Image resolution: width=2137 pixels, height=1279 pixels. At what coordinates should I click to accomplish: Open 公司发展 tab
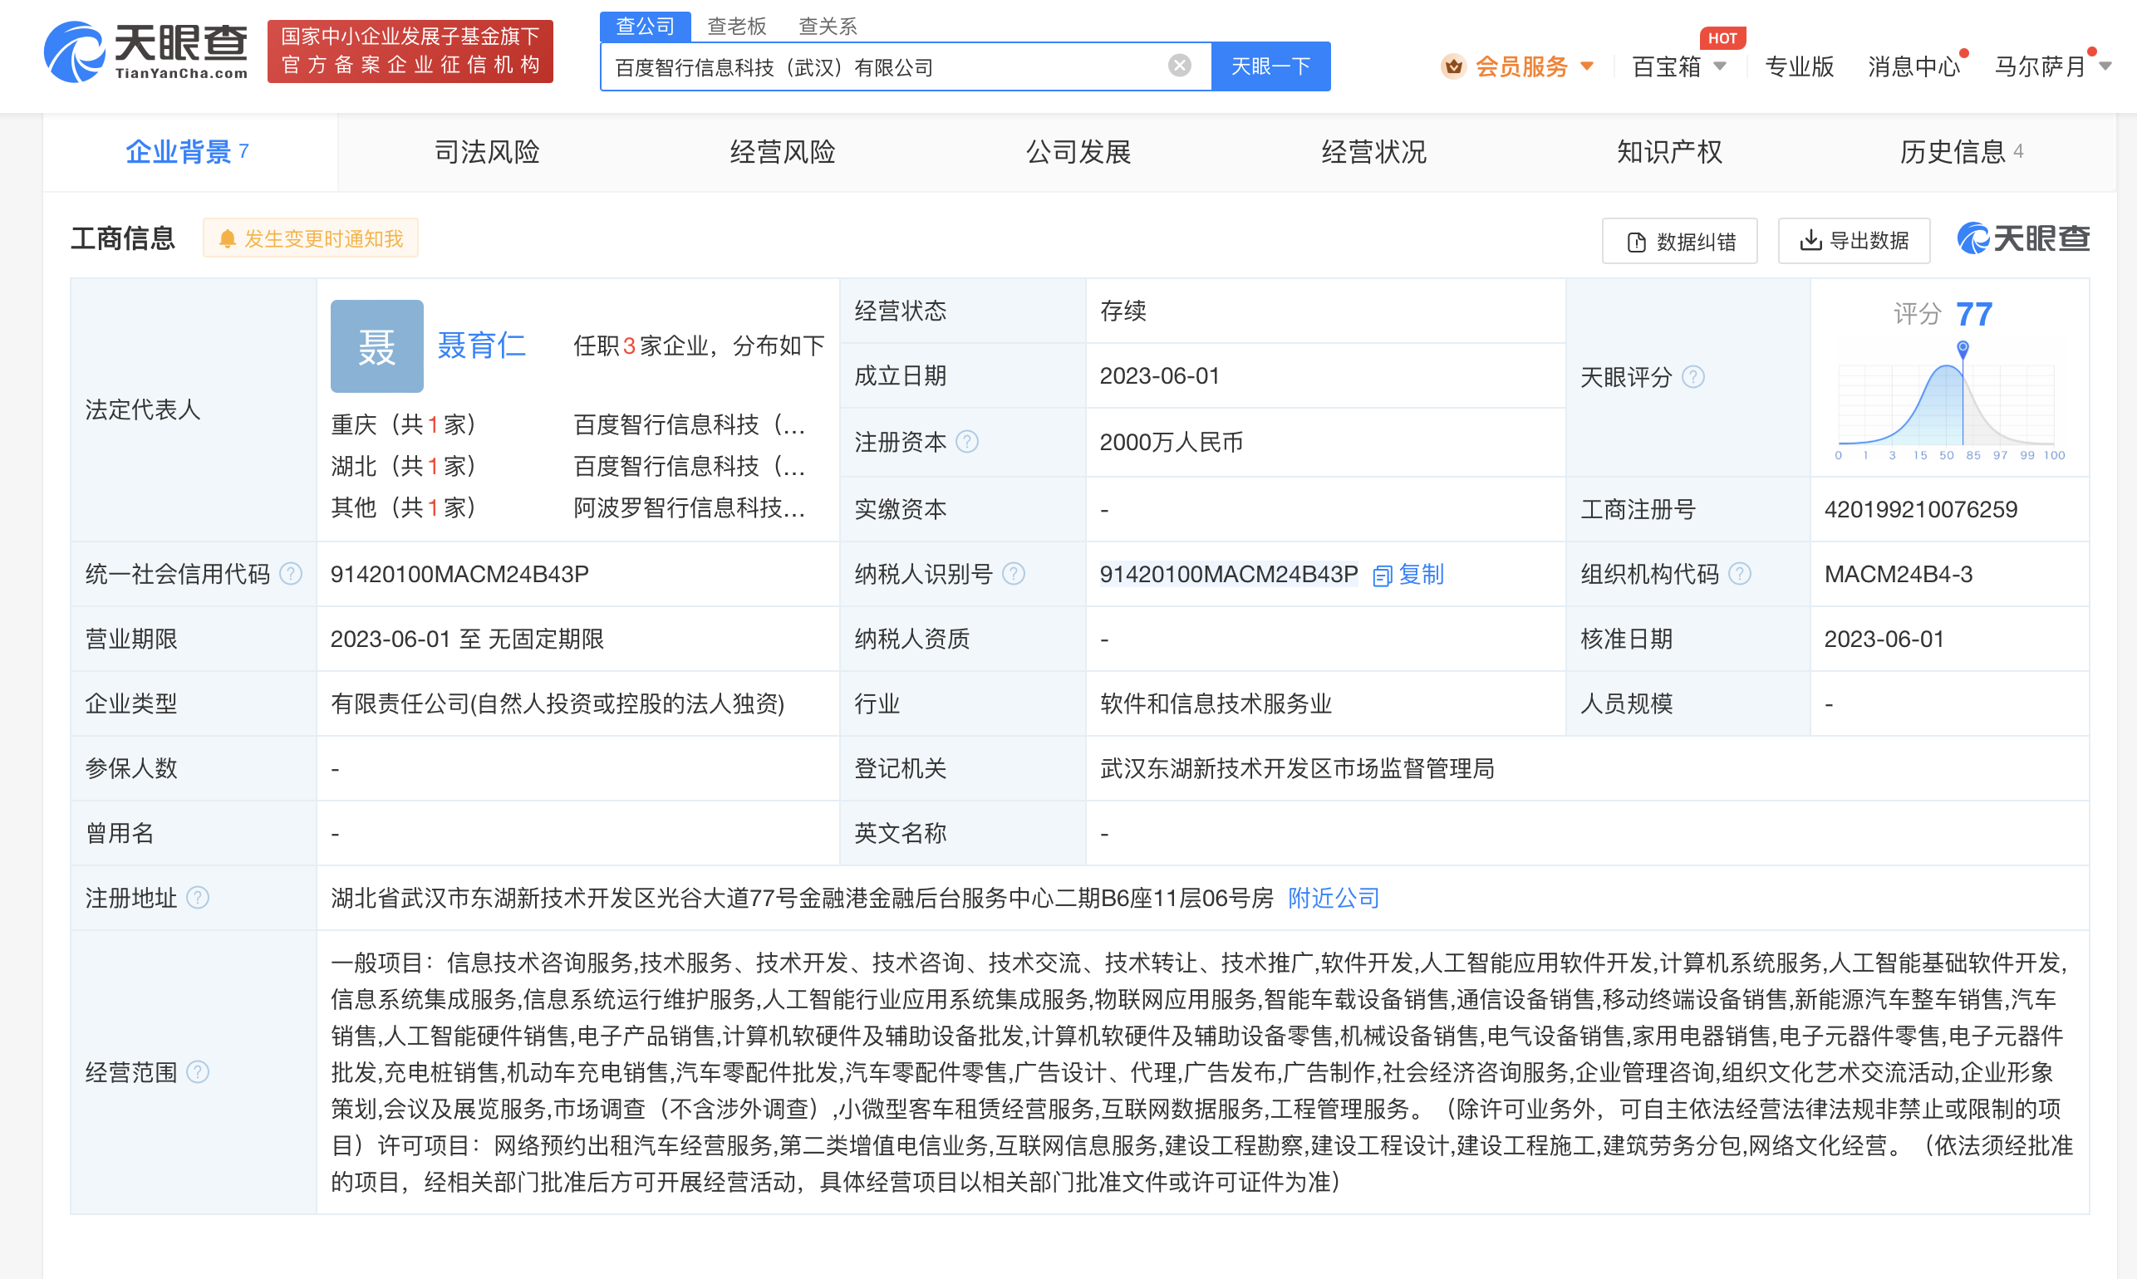pos(1078,152)
